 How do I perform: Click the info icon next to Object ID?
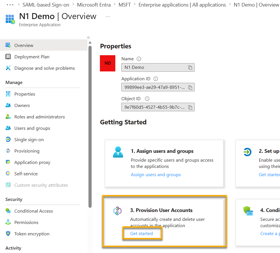[x=147, y=99]
